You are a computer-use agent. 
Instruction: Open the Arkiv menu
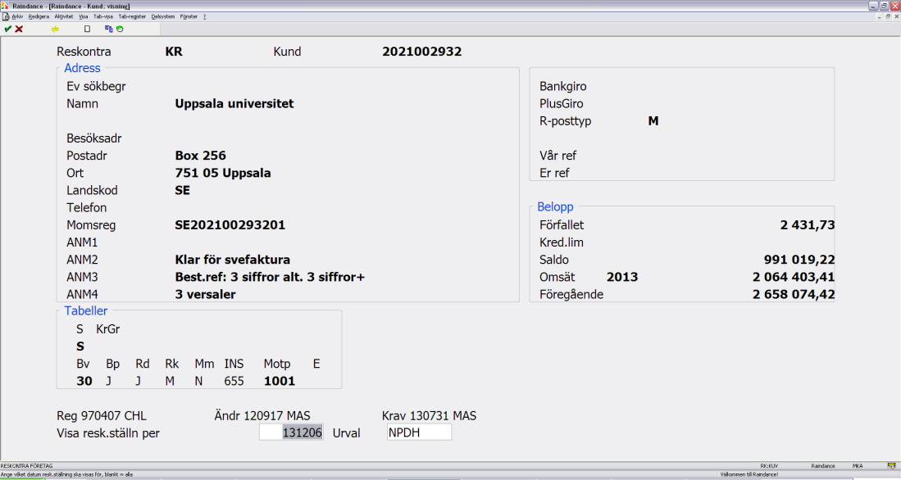[17, 16]
